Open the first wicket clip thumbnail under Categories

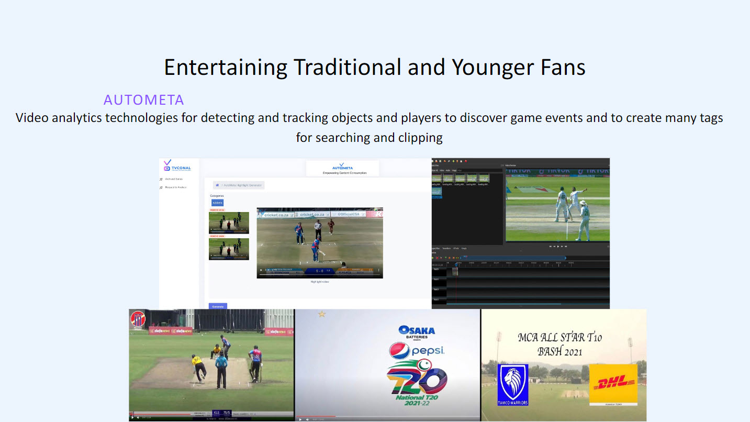229,223
